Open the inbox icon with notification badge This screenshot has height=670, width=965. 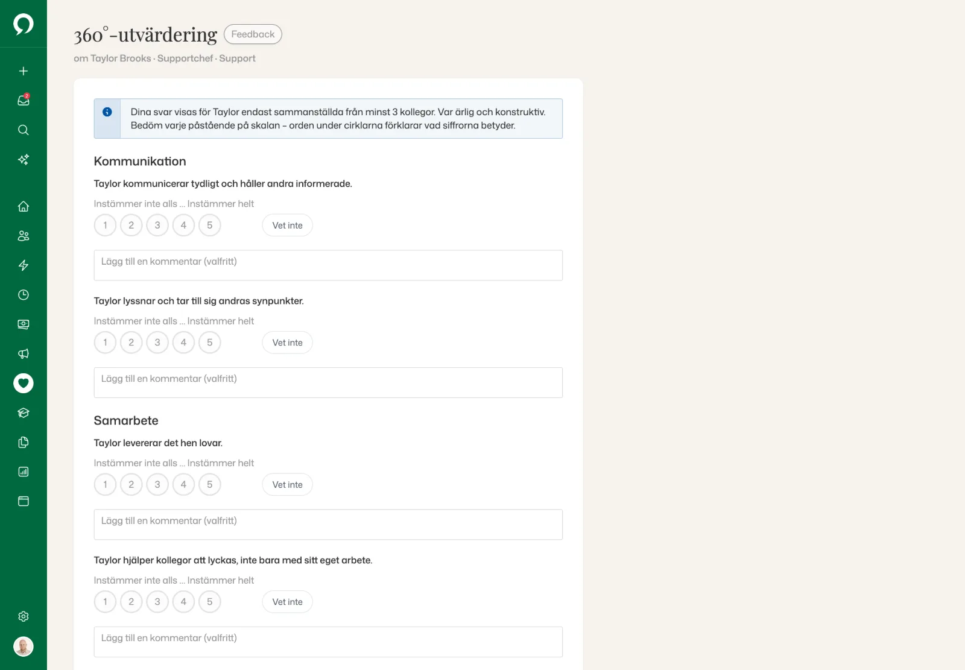pyautogui.click(x=24, y=100)
